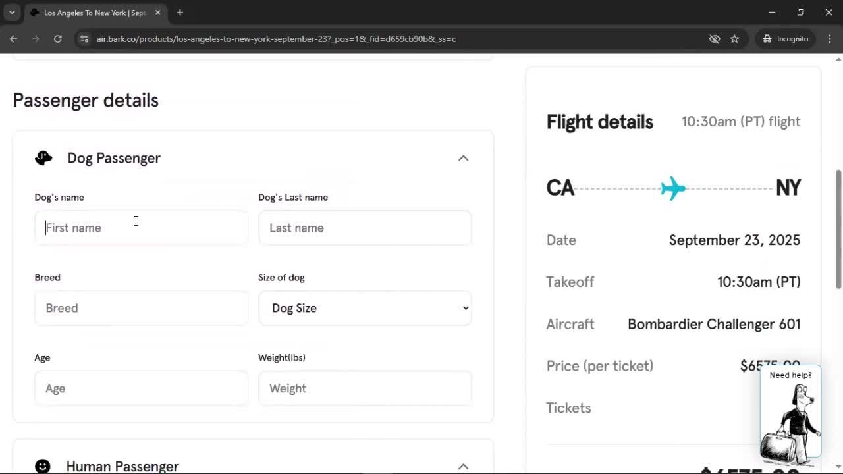Reload the page with refresh icon
Screen dimensions: 843x474
(58, 39)
